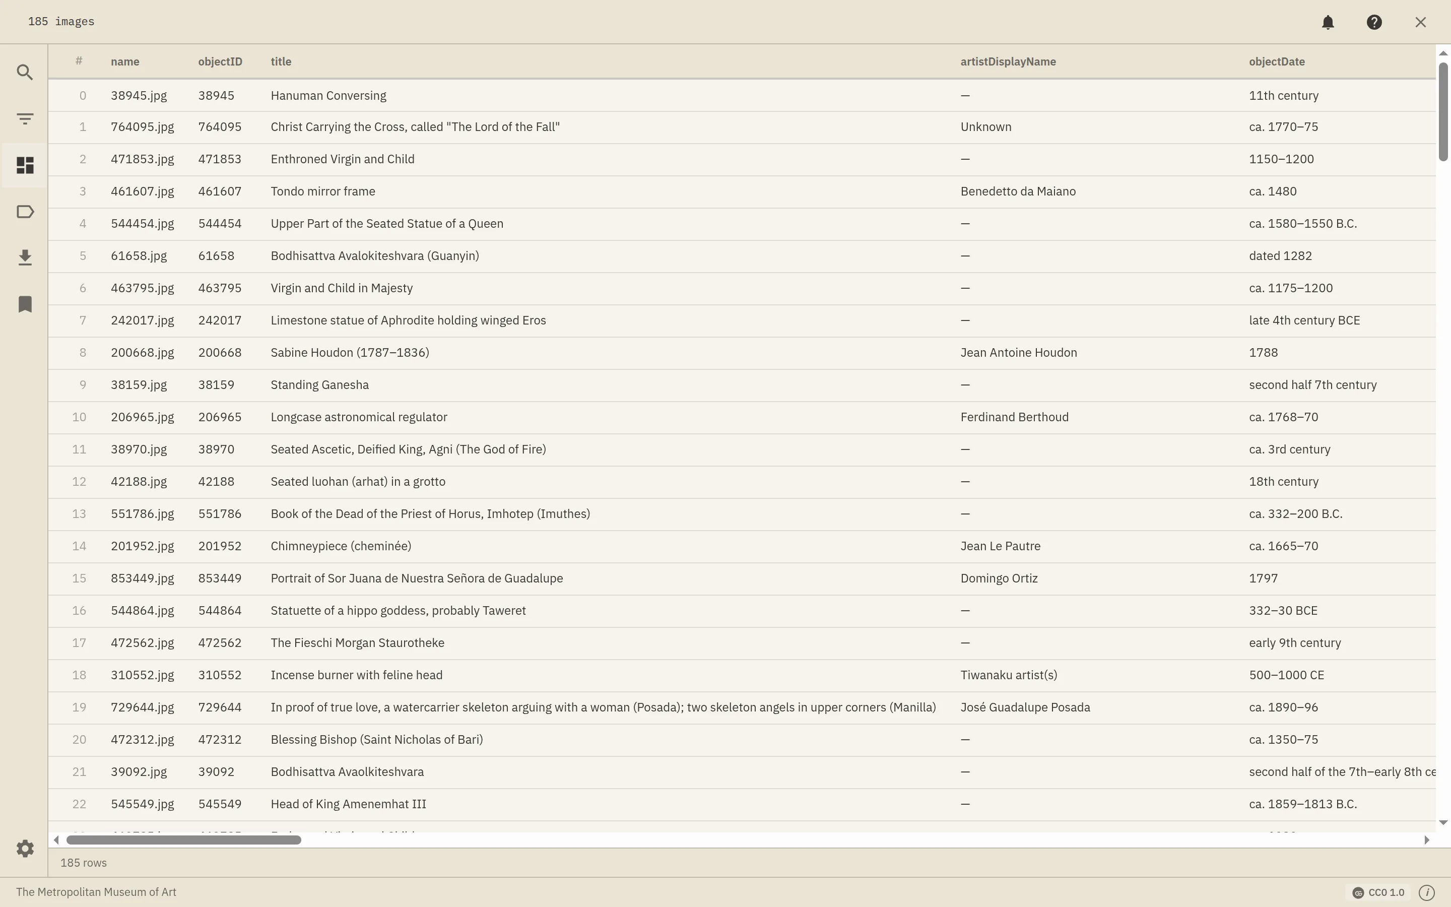Select the Standing Ganesha title
1451x907 pixels.
click(x=319, y=385)
